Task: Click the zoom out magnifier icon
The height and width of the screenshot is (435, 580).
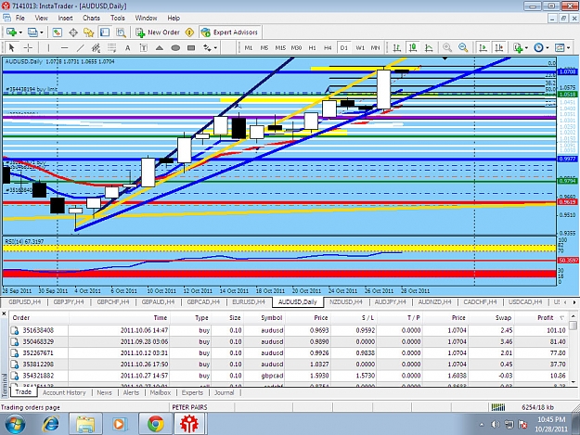Action: (463, 47)
